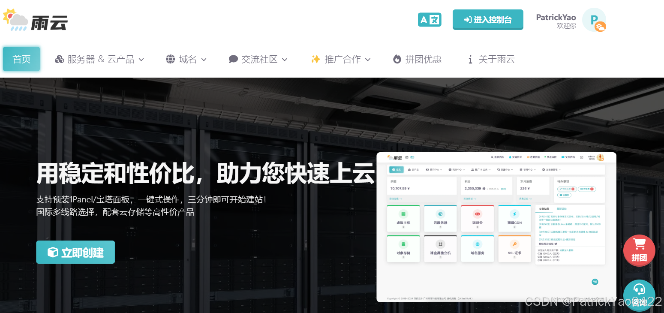
Task: Click 虚拟主机 card in dashboard preview
Action: tap(403, 218)
